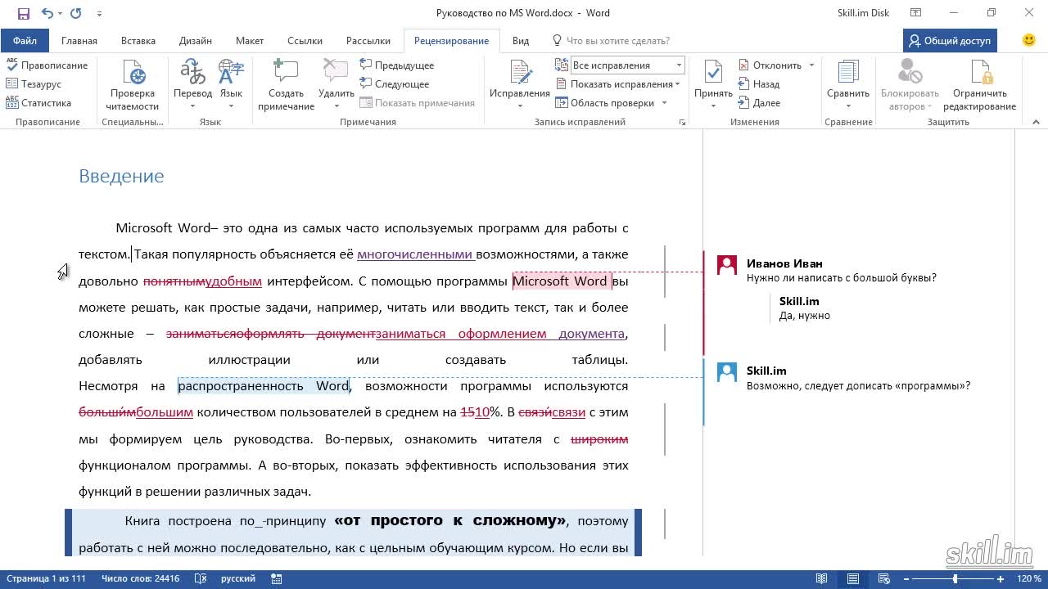Undo the last action in the quick access toolbar
Image resolution: width=1048 pixels, height=589 pixels.
click(x=47, y=13)
